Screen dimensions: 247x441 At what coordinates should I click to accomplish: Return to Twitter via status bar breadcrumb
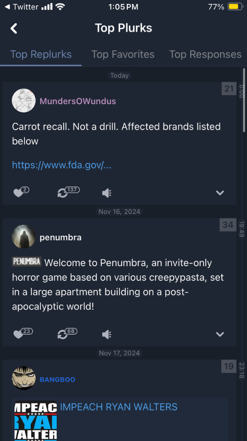click(21, 7)
